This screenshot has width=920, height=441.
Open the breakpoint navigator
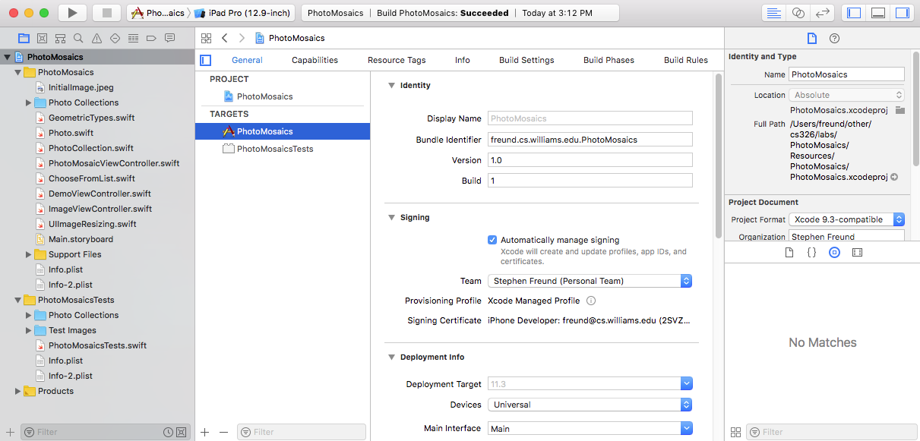click(x=151, y=38)
